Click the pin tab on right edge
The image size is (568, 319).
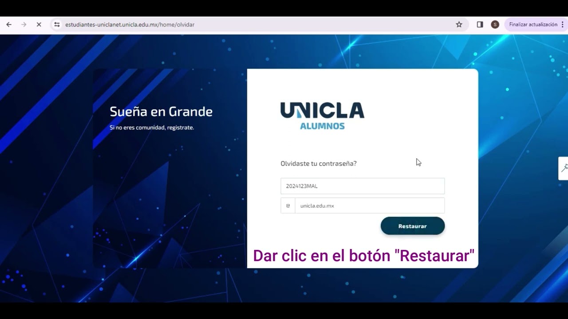point(564,168)
